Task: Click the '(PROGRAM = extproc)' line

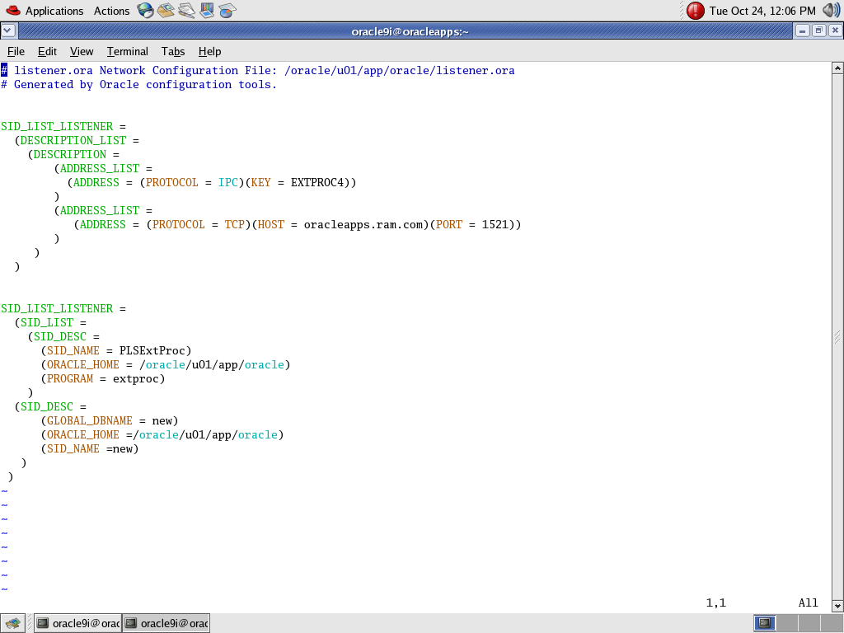Action: click(x=103, y=378)
